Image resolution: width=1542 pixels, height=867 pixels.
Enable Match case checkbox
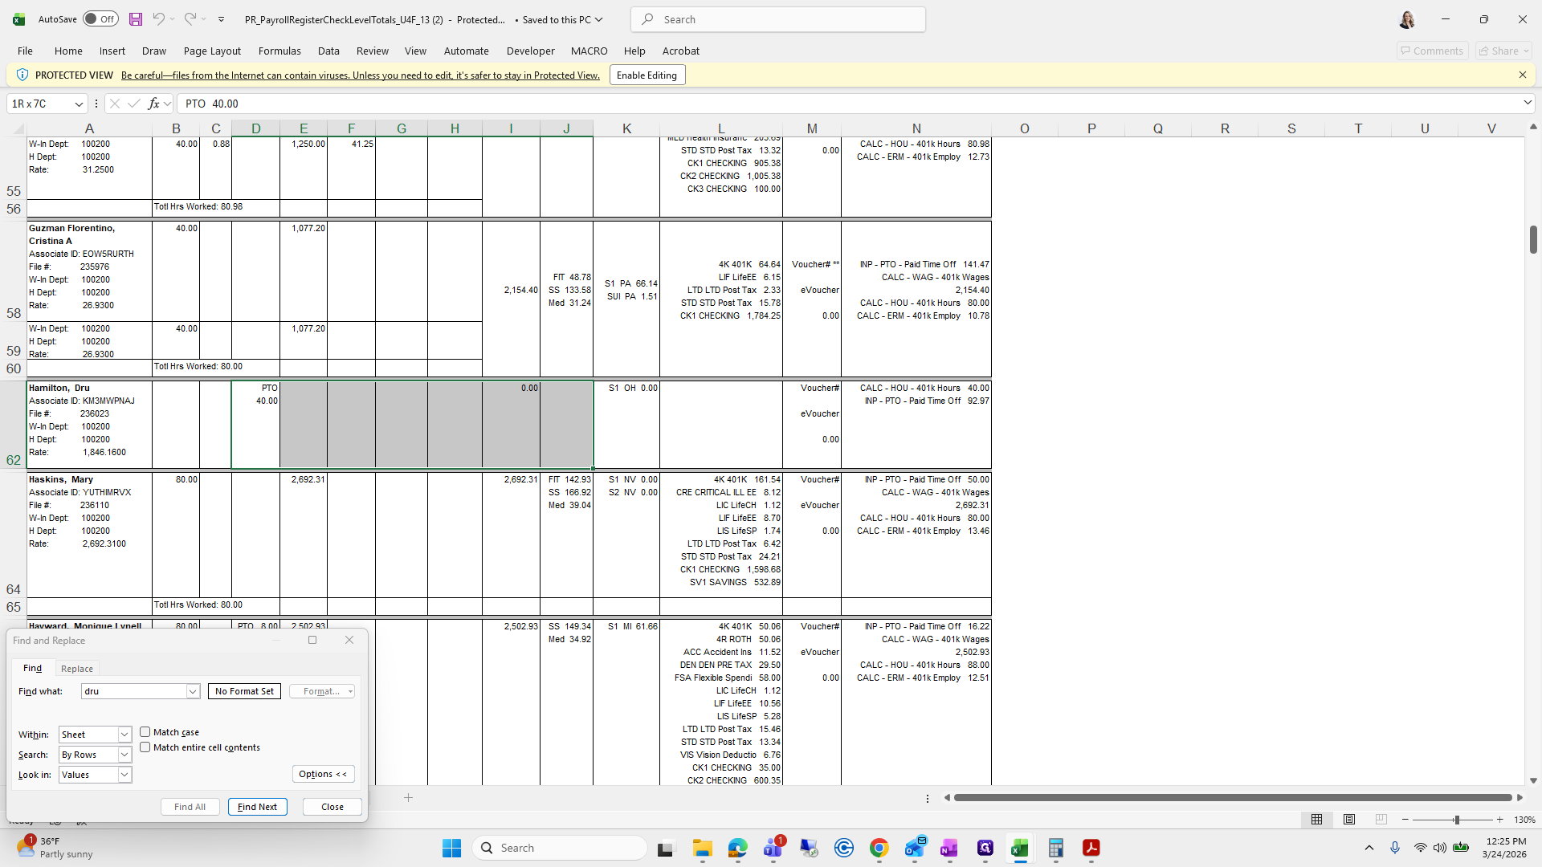coord(145,732)
